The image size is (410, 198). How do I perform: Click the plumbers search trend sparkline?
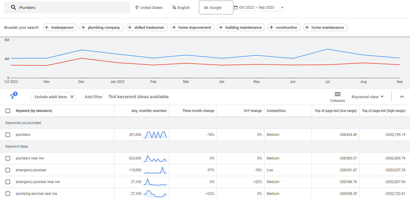[155, 135]
